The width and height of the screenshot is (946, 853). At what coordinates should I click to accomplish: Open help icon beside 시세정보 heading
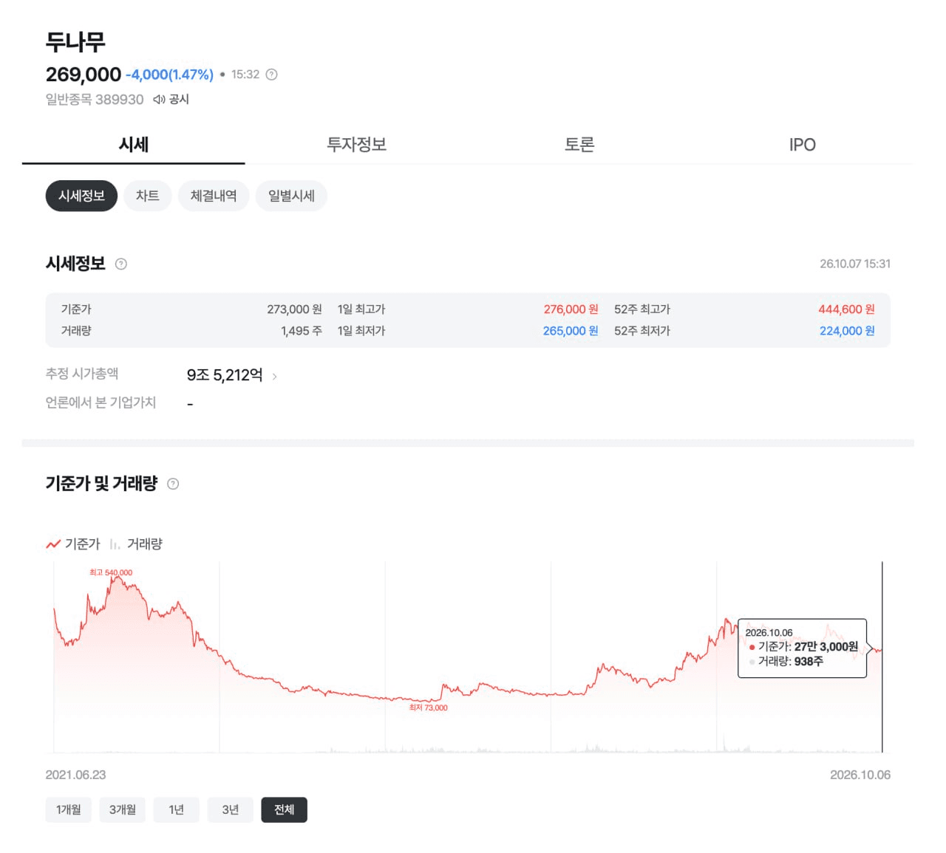pyautogui.click(x=121, y=264)
